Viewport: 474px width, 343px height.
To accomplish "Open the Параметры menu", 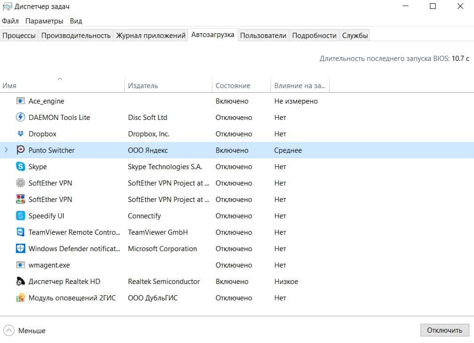I will (x=44, y=21).
